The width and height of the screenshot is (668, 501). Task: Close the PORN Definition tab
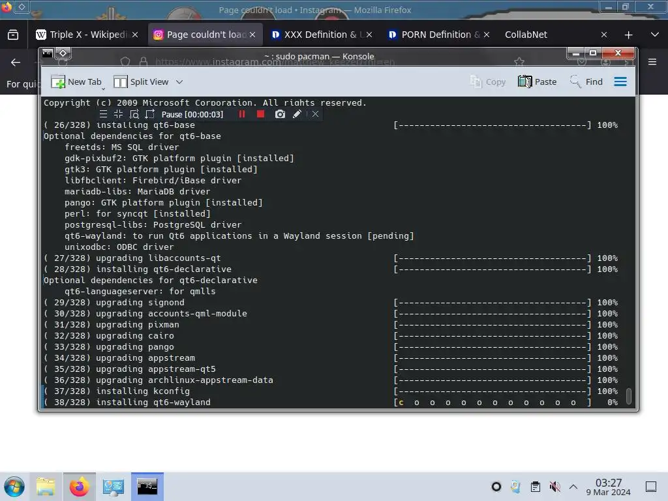[487, 35]
